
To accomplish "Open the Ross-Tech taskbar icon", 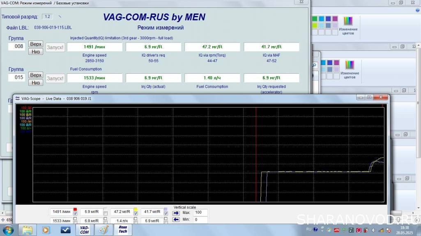I will coord(123,229).
